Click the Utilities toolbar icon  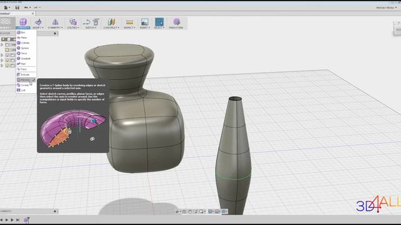(73, 22)
